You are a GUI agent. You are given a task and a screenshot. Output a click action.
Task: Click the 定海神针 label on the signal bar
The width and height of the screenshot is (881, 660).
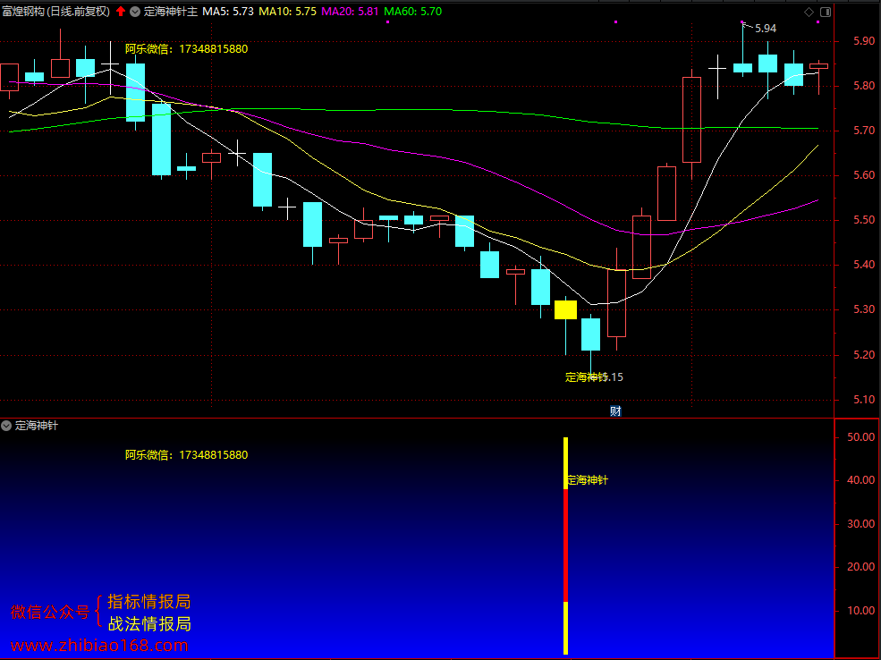pos(587,480)
